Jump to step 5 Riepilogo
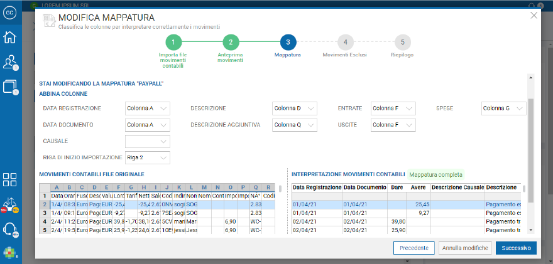 click(402, 42)
